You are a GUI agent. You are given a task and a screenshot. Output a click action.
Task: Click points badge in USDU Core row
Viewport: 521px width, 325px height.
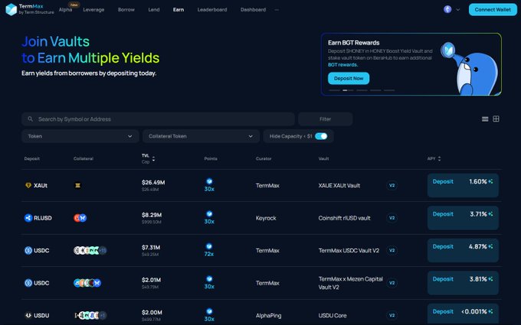pyautogui.click(x=209, y=311)
